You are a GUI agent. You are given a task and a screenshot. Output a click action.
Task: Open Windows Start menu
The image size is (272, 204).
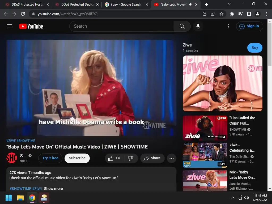(x=8, y=198)
